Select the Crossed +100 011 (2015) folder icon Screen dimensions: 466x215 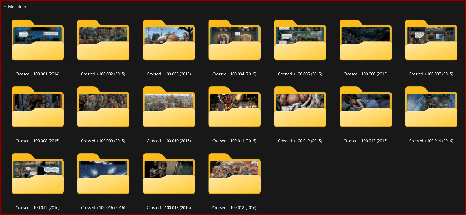tap(234, 107)
